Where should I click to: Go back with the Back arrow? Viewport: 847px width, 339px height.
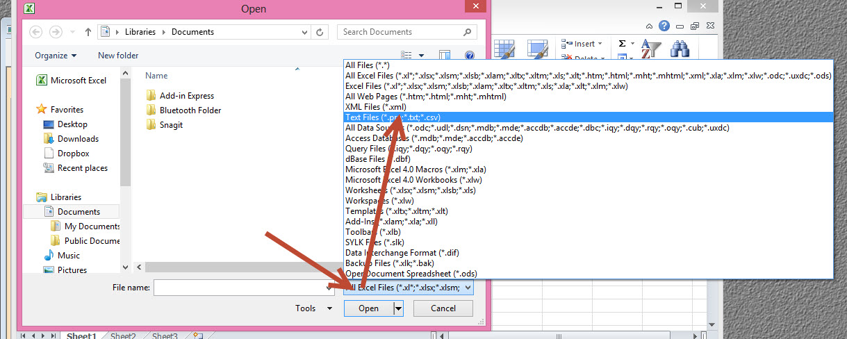click(36, 32)
